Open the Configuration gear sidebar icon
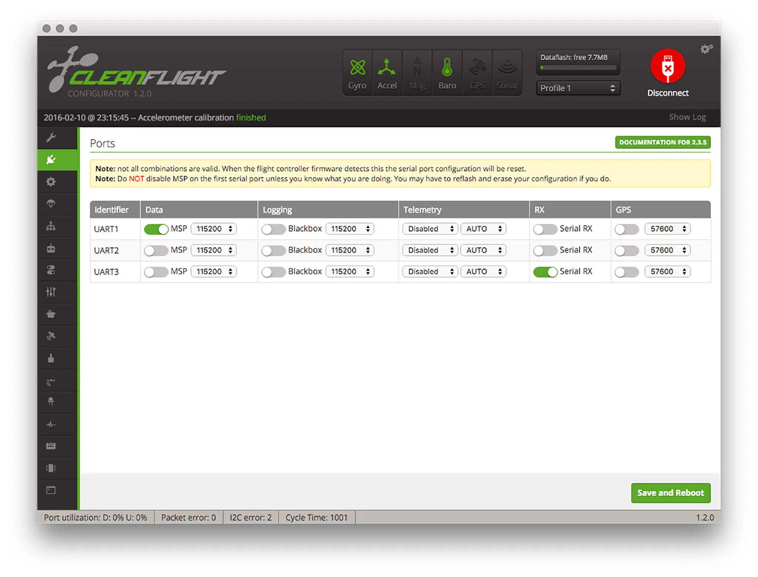Screen dimensions: 758x577 (x=51, y=182)
